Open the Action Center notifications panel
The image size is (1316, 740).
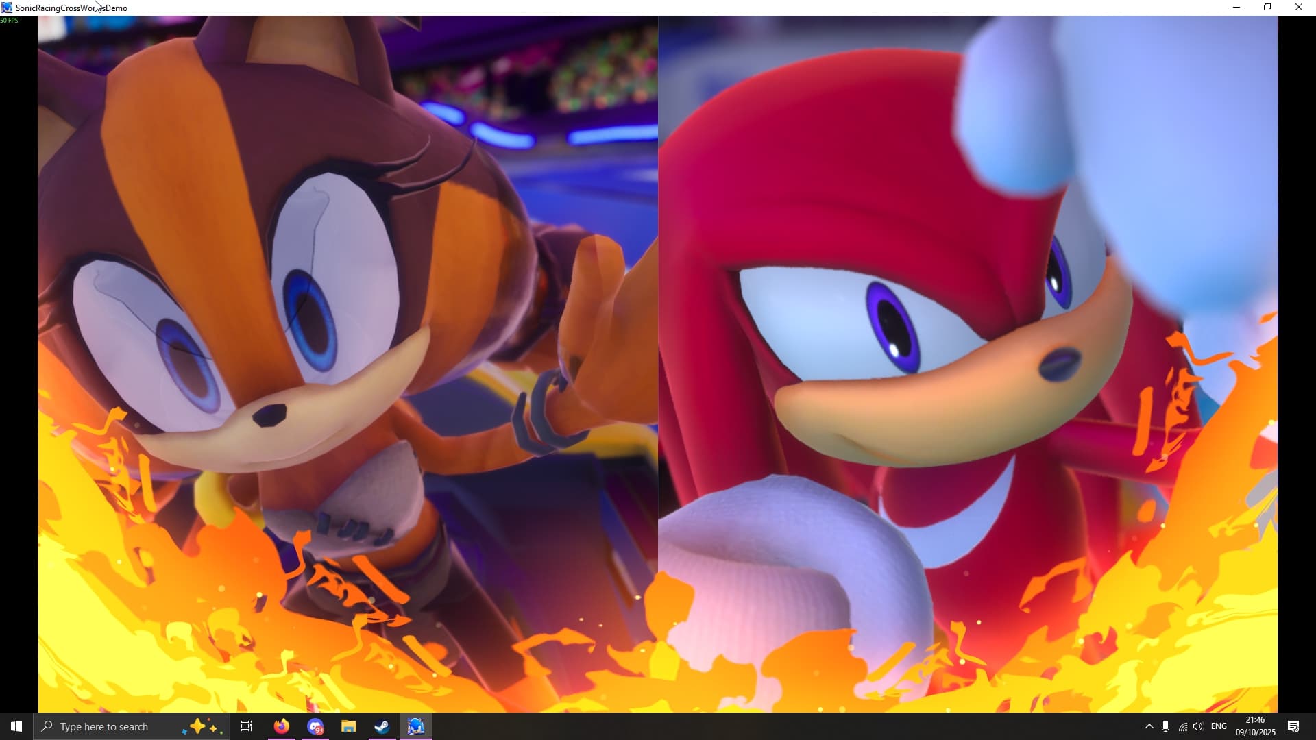point(1293,726)
